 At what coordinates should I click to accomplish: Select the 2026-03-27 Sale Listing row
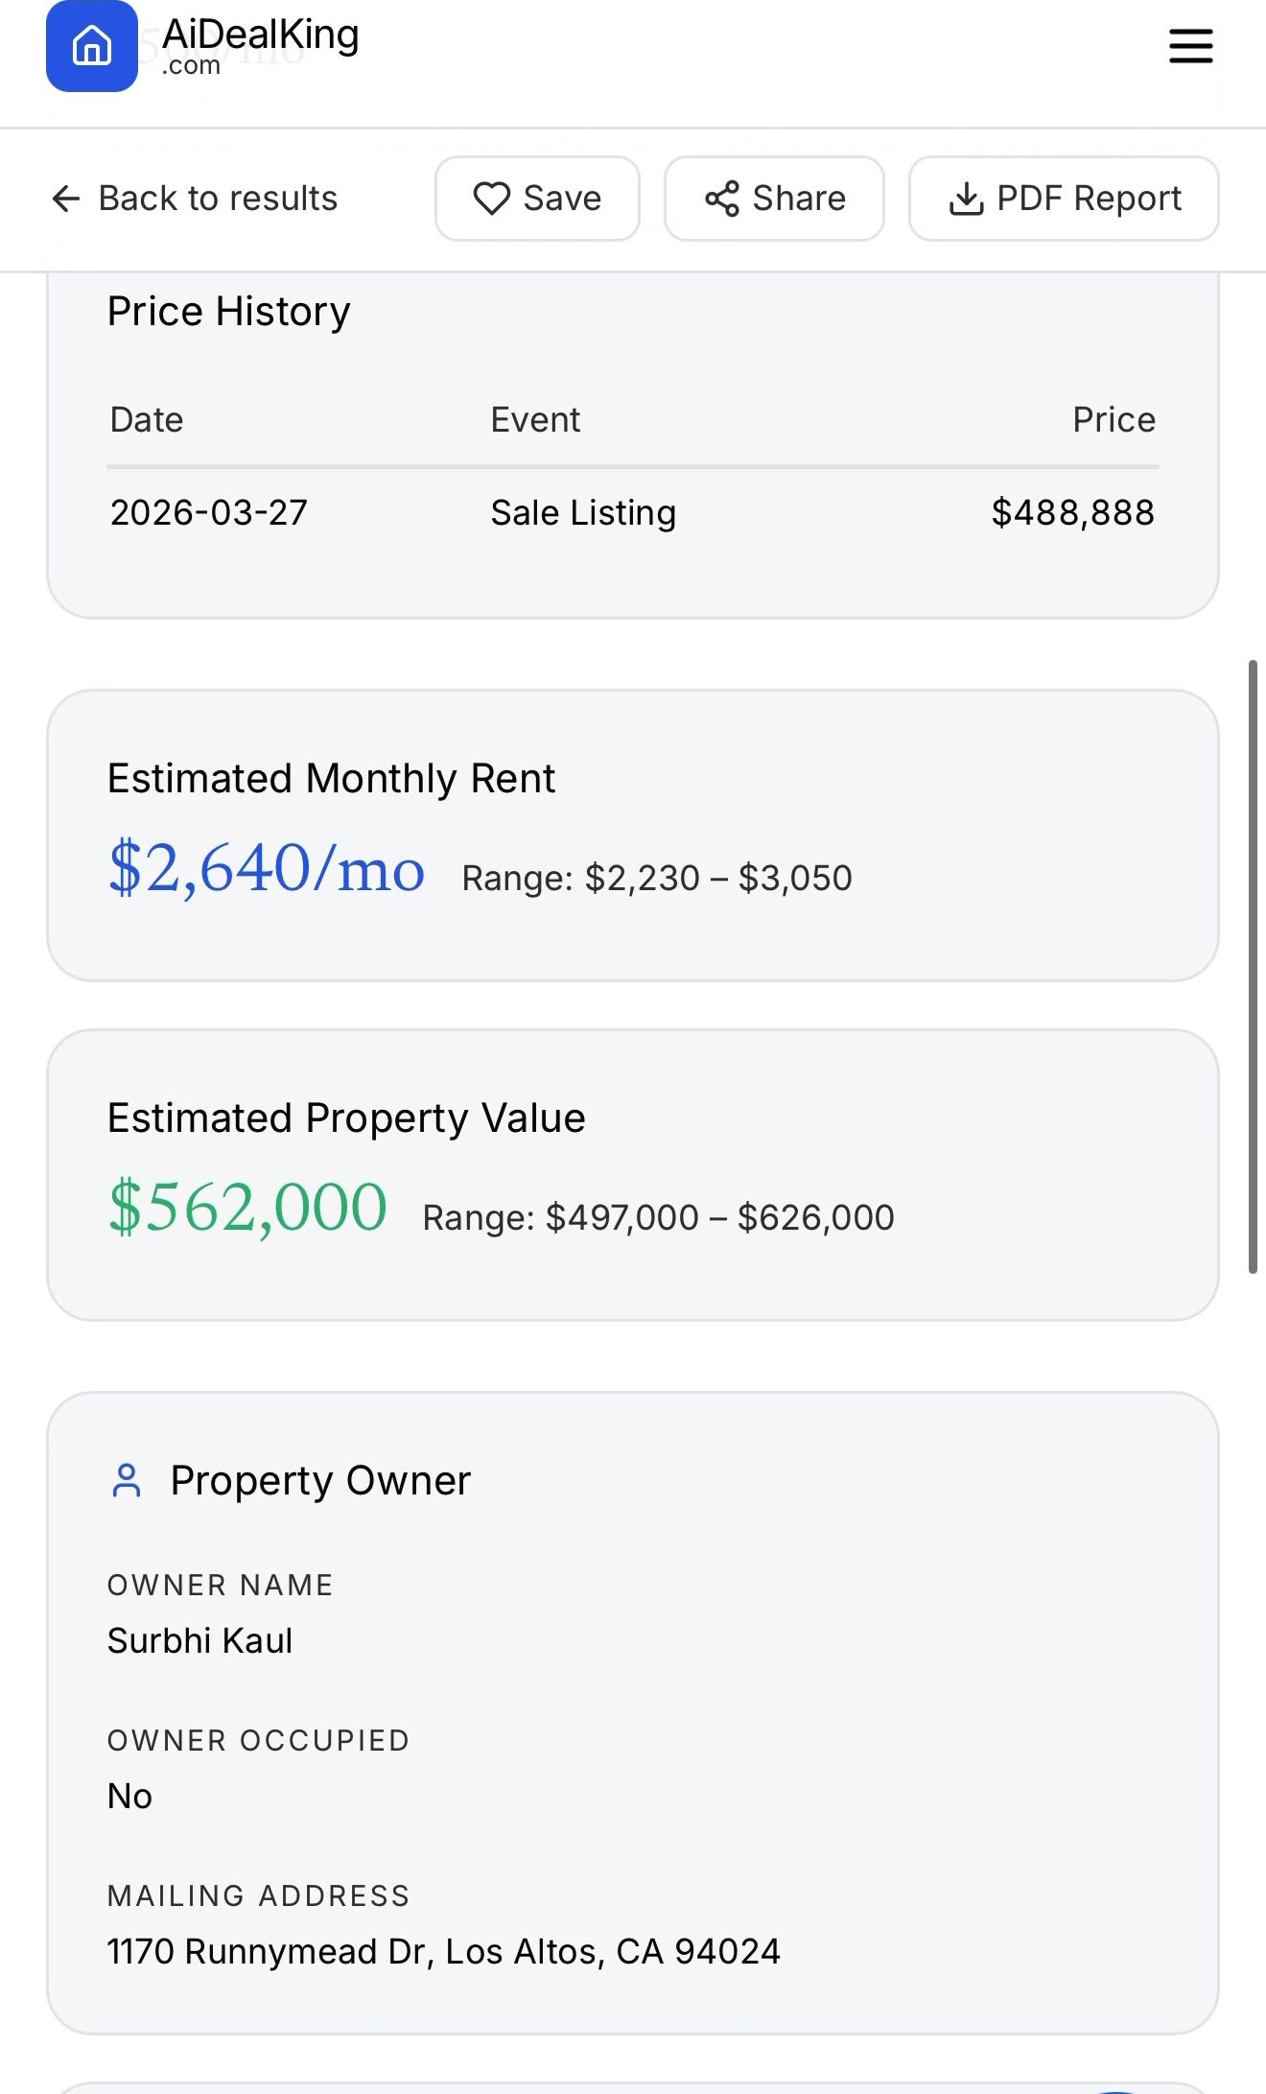tap(633, 513)
